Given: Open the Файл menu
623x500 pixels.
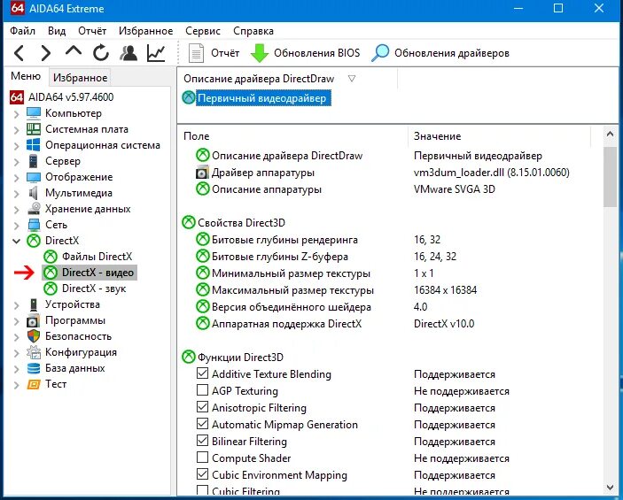Looking at the screenshot, I should (x=23, y=31).
